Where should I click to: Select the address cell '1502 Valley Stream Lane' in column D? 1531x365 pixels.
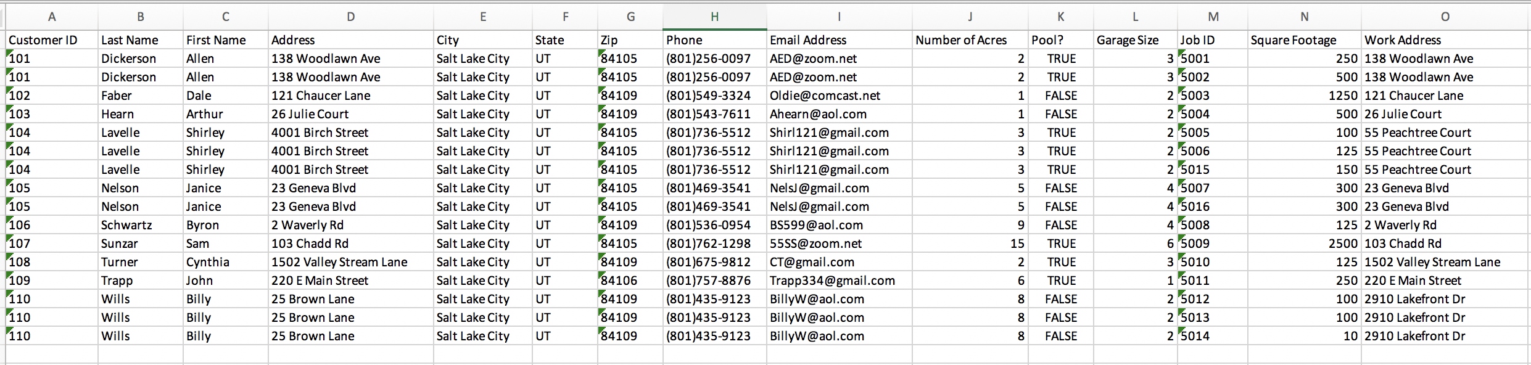351,262
